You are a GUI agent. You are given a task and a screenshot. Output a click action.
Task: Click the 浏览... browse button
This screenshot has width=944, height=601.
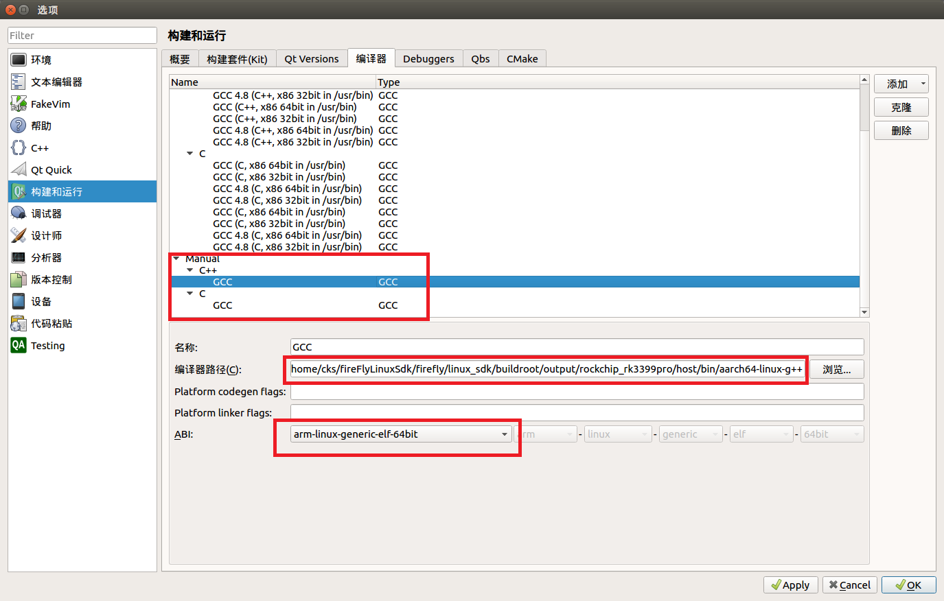[x=836, y=369]
